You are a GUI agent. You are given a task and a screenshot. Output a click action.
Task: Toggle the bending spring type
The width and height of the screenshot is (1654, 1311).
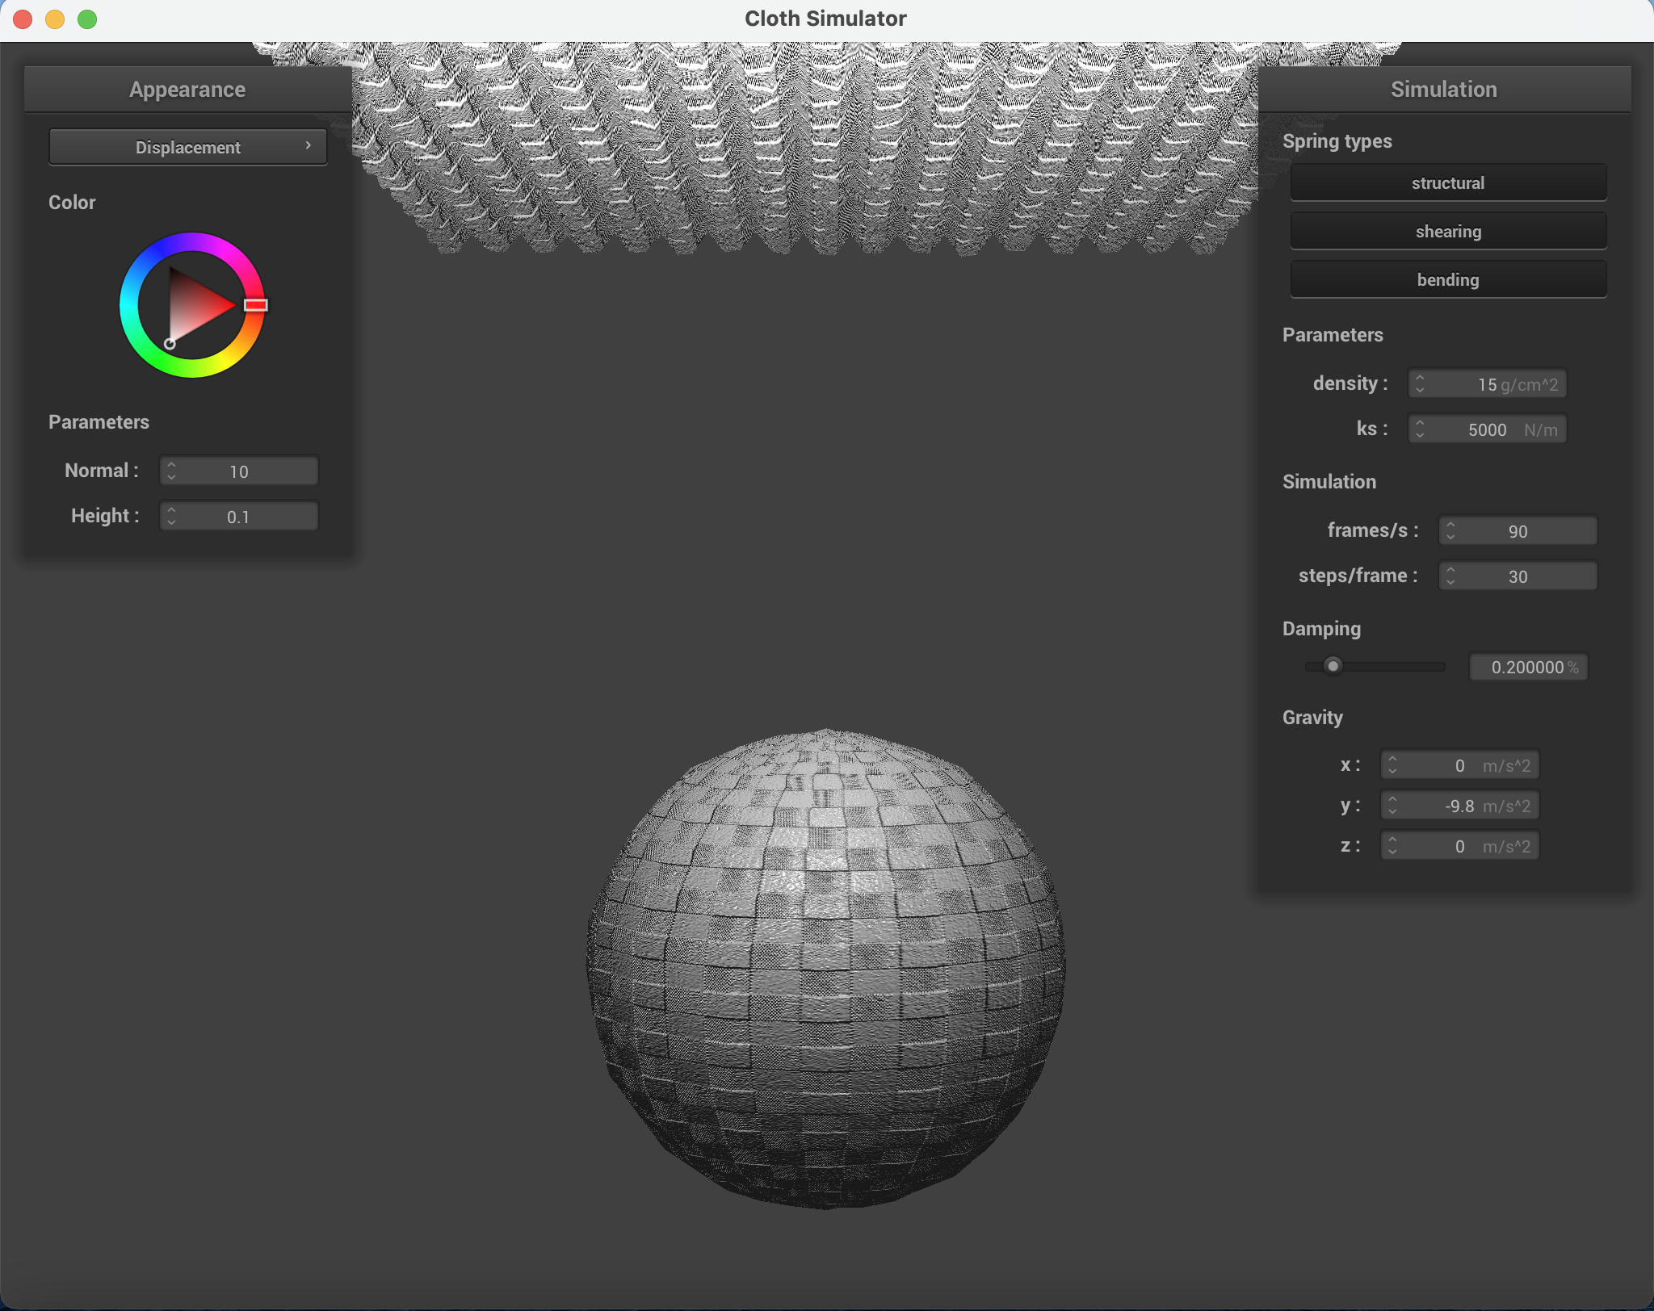click(x=1447, y=280)
